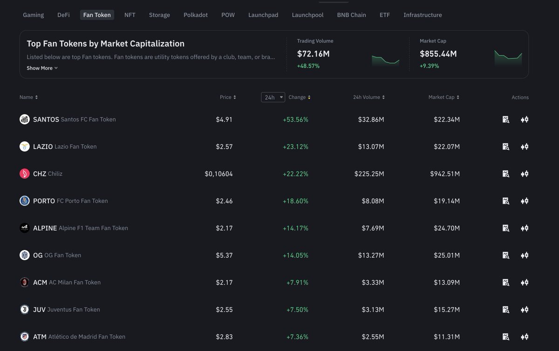559x351 pixels.
Task: Click total market cap $855.44M
Action: (438, 54)
